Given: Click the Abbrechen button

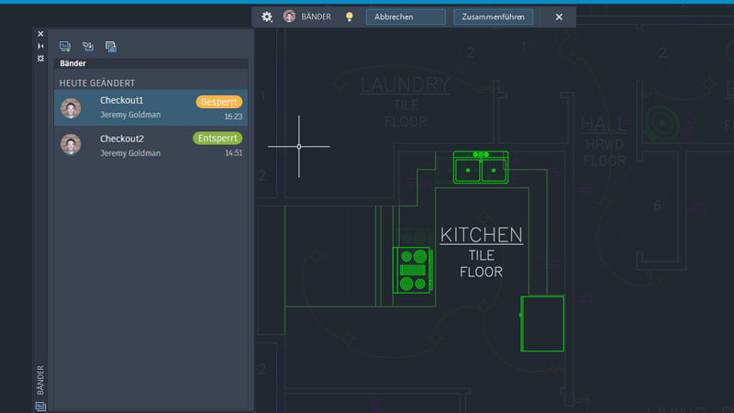Looking at the screenshot, I should click(406, 17).
